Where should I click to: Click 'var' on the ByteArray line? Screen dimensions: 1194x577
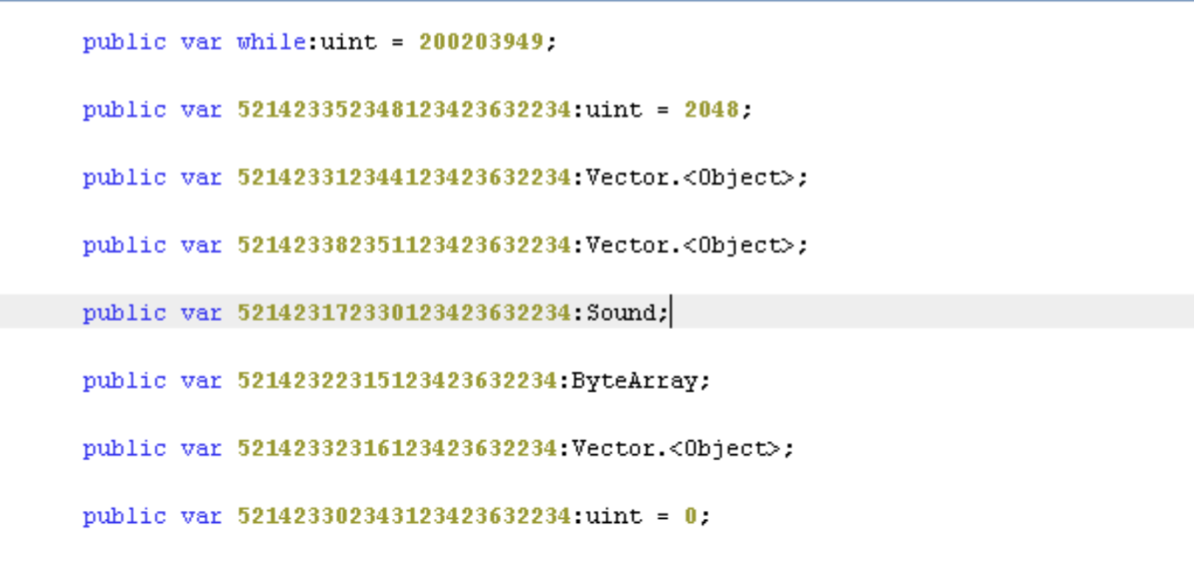point(201,380)
